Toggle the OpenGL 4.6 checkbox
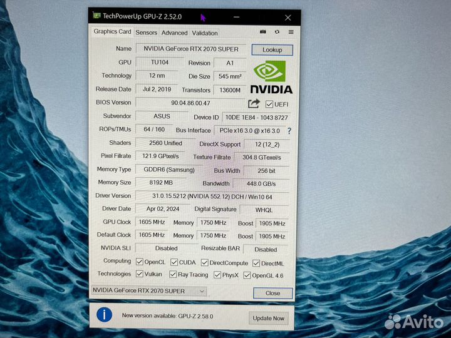The height and width of the screenshot is (338, 451). 246,275
